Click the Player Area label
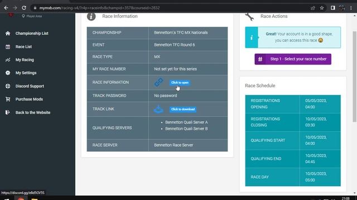 click(34, 16)
